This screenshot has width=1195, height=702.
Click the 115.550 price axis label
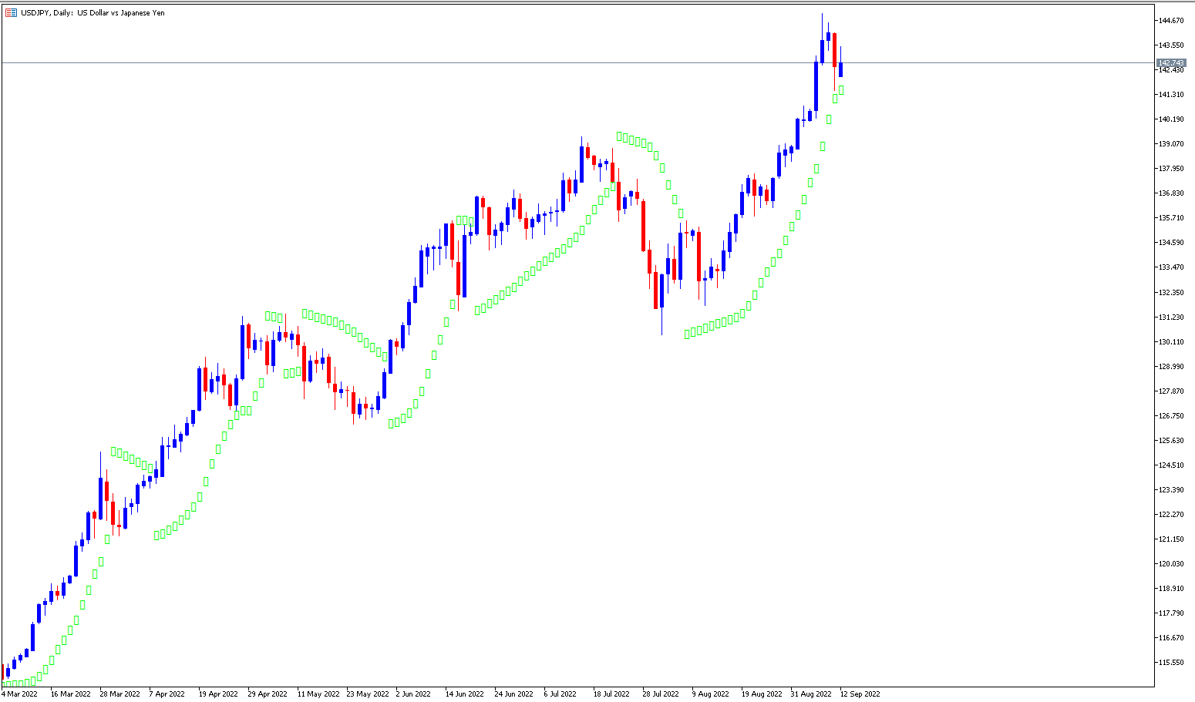click(x=1171, y=662)
